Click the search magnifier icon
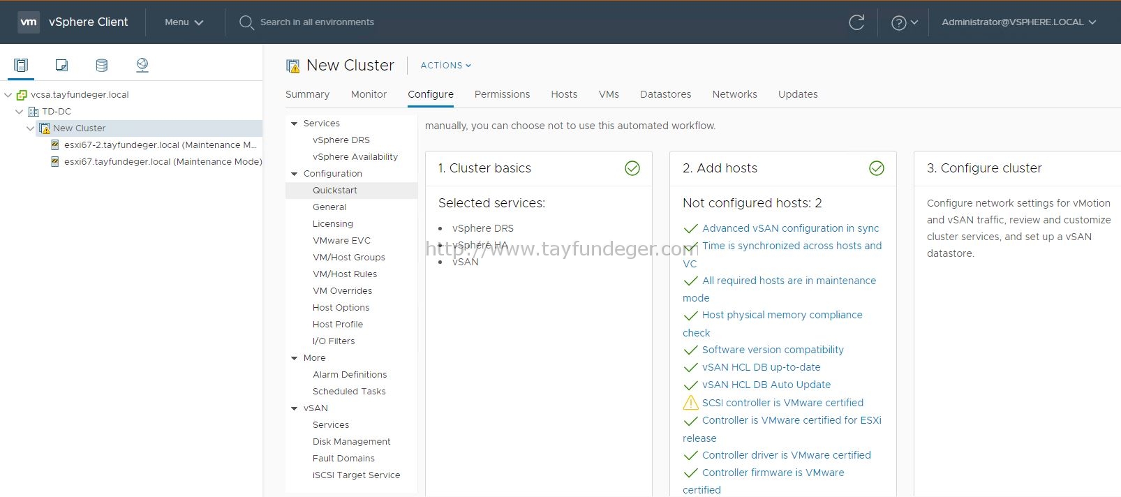The width and height of the screenshot is (1121, 497). 246,22
